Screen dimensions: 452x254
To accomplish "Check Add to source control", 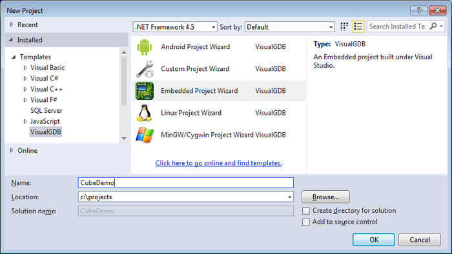I will pos(306,222).
